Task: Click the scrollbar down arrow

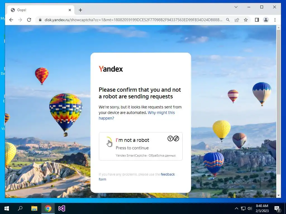Action: tap(278, 195)
